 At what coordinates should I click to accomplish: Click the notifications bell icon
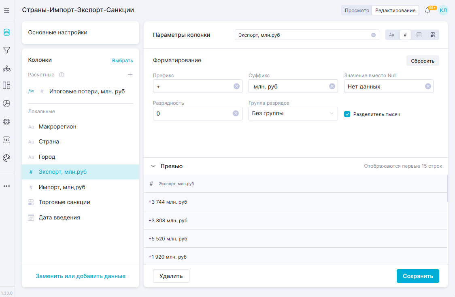(x=427, y=11)
